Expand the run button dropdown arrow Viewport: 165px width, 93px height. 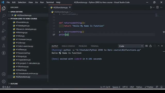(154, 7)
